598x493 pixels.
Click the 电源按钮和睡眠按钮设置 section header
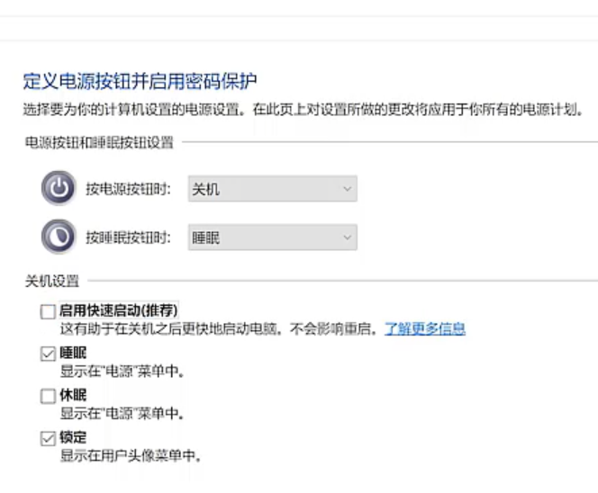tap(98, 142)
